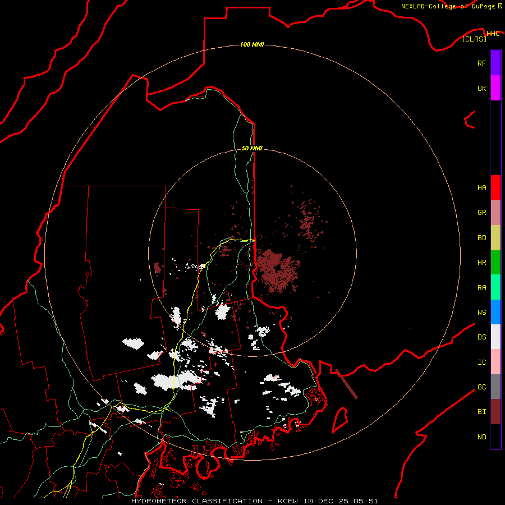Pick the HR green legend swatch
This screenshot has height=505, width=505.
pyautogui.click(x=495, y=263)
